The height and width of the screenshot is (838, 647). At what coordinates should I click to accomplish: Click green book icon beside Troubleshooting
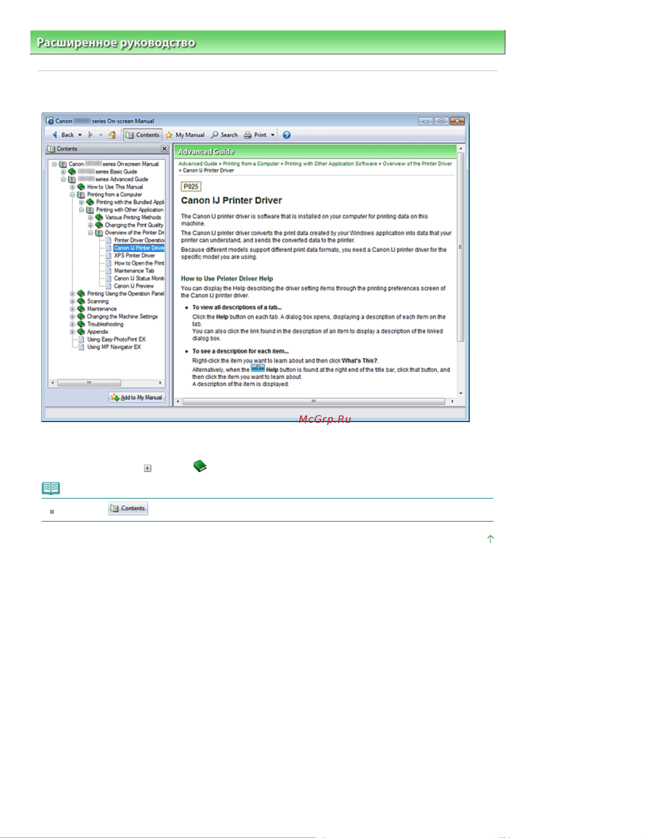click(81, 324)
